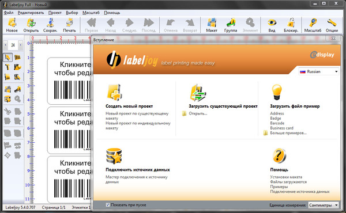346x213 pixels.
Task: Click the Новое toolbar icon
Action: [12, 25]
